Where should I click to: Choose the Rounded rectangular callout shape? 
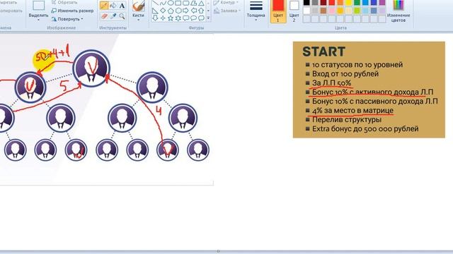coord(185,18)
